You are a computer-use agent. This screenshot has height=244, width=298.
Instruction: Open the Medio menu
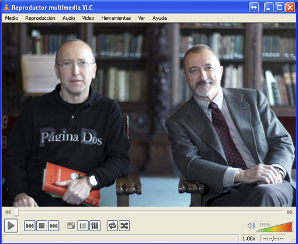(x=12, y=18)
